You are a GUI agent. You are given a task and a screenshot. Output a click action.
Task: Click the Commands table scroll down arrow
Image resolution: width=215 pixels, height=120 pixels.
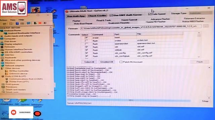click(x=199, y=57)
